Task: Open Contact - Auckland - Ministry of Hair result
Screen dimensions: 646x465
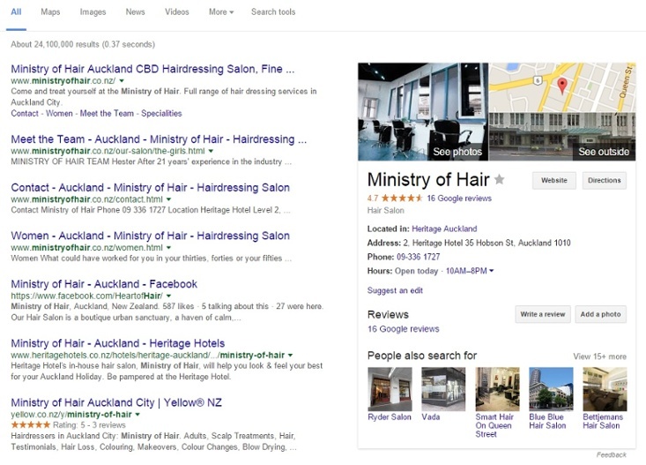Action: (150, 187)
